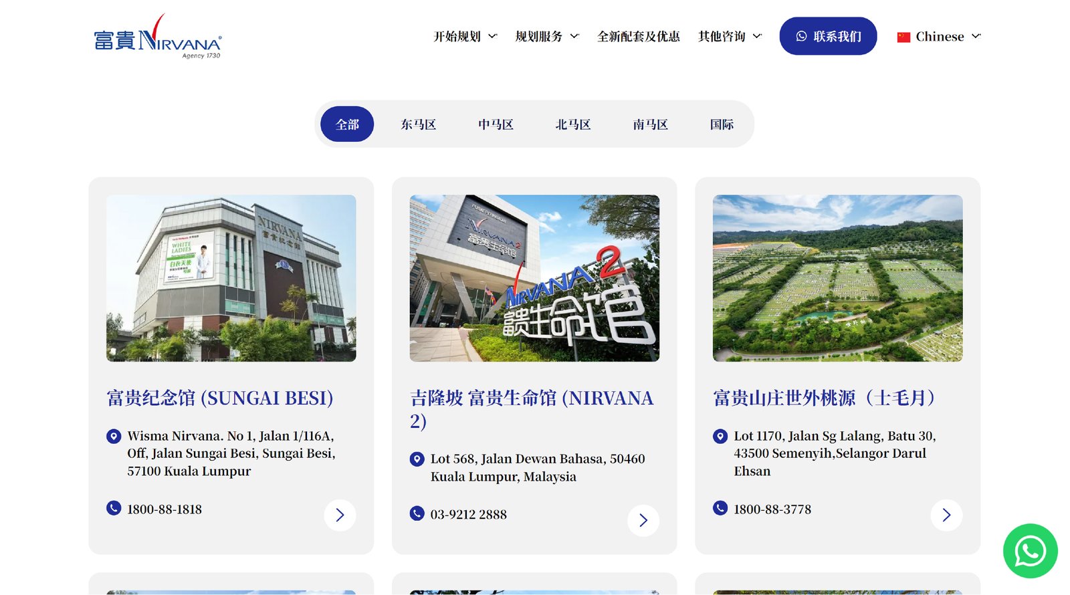Click phone icon beside 1800-88-1818

click(114, 508)
